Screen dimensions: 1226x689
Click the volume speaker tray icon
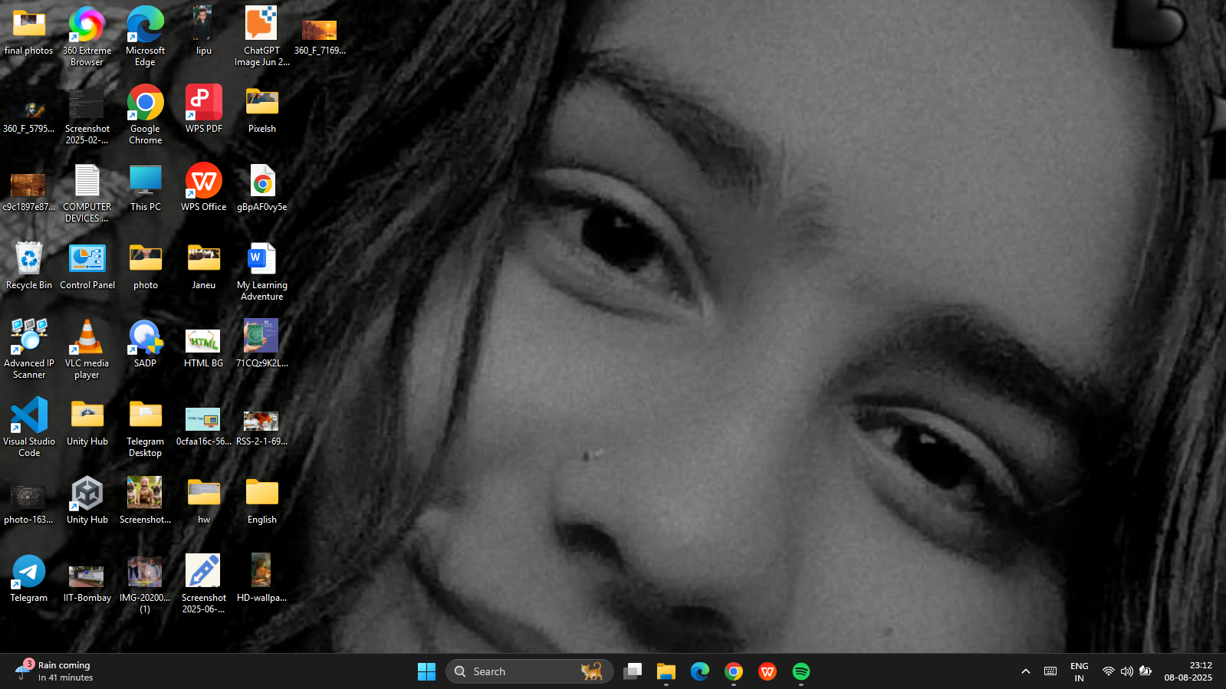pyautogui.click(x=1126, y=671)
